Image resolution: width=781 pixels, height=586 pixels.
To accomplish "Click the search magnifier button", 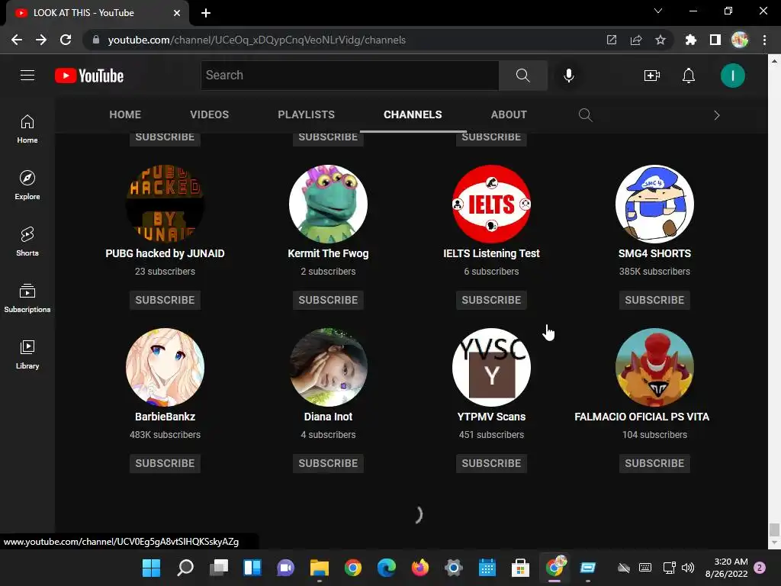I will 523,76.
